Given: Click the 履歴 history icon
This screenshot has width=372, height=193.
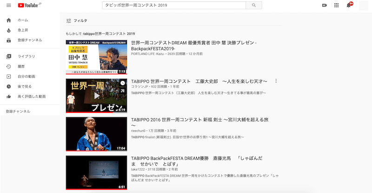Looking at the screenshot, I should click(x=9, y=67).
